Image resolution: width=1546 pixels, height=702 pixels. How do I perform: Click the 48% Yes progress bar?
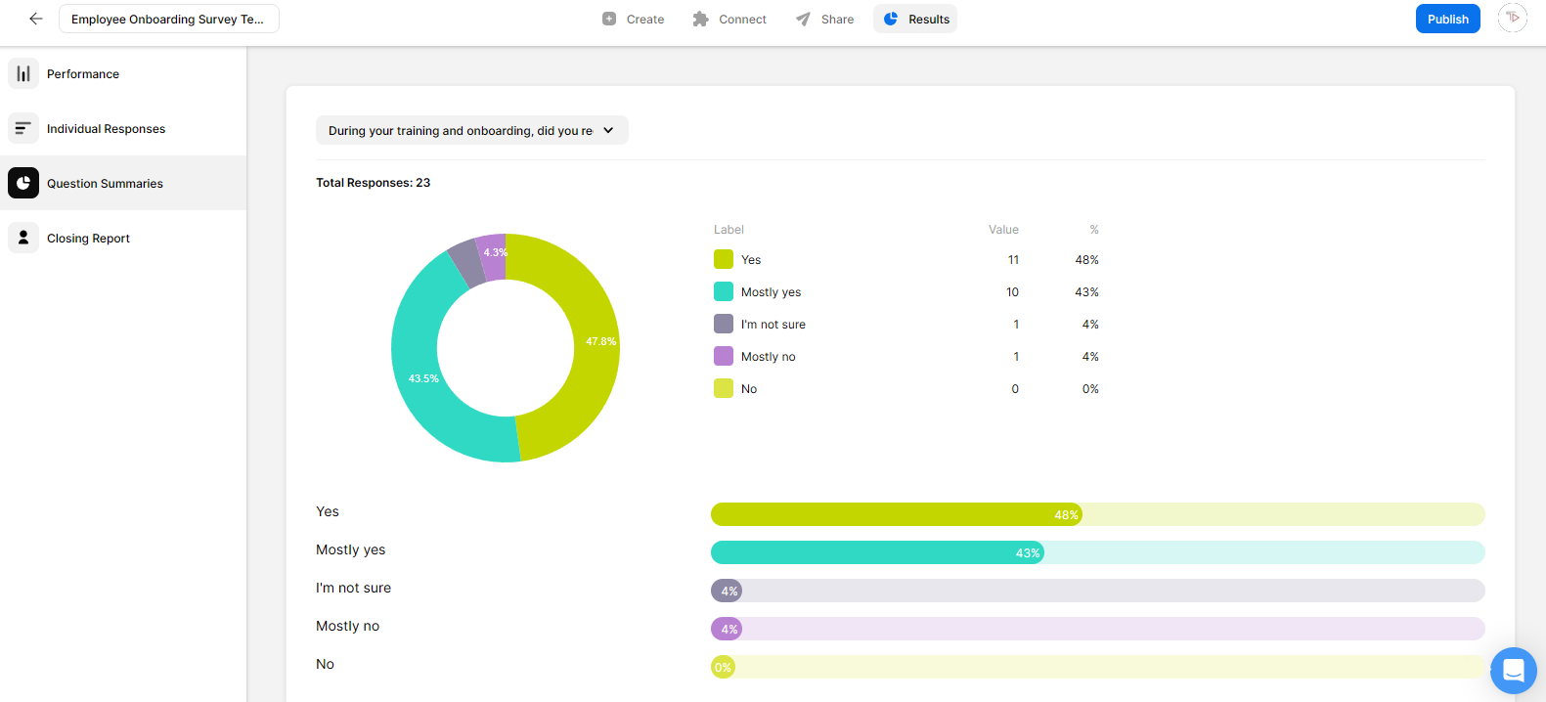click(896, 515)
